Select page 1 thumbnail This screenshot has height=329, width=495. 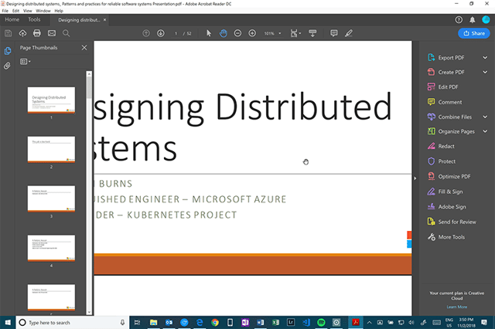tap(51, 100)
